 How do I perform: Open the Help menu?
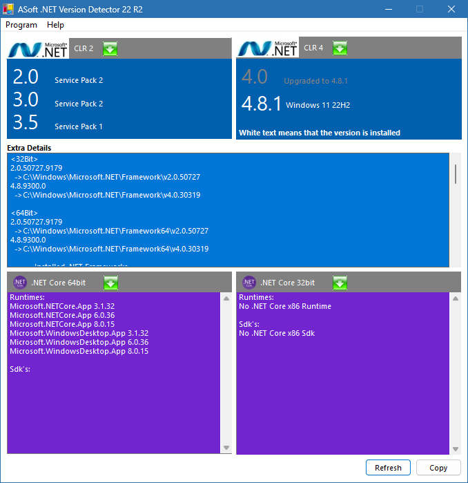click(55, 25)
